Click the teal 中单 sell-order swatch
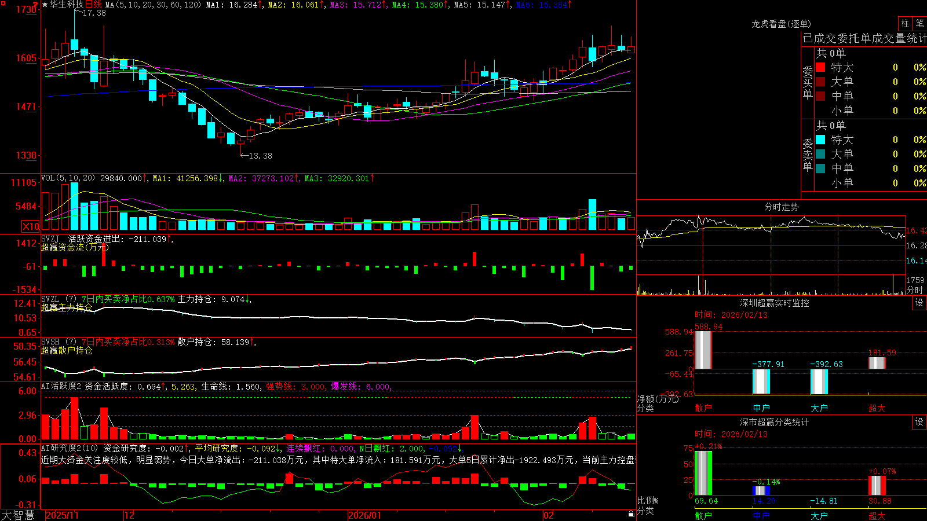The width and height of the screenshot is (927, 521). [820, 168]
